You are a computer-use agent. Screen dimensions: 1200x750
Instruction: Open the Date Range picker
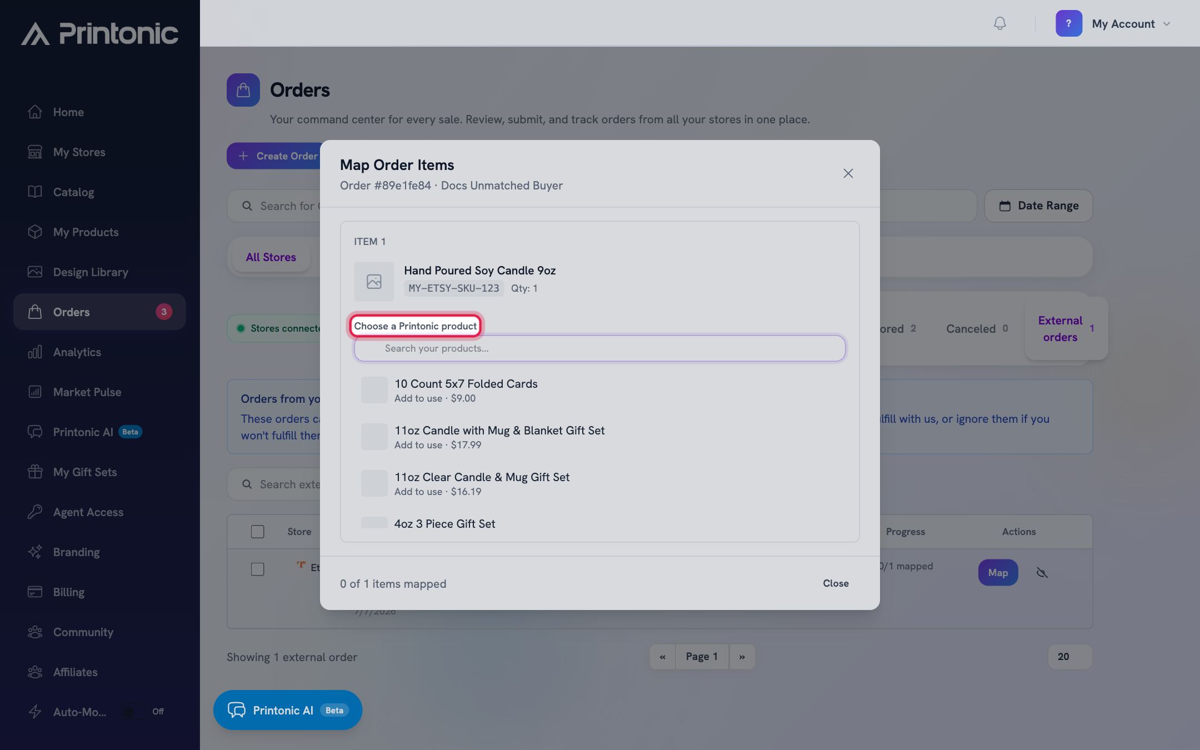point(1038,206)
